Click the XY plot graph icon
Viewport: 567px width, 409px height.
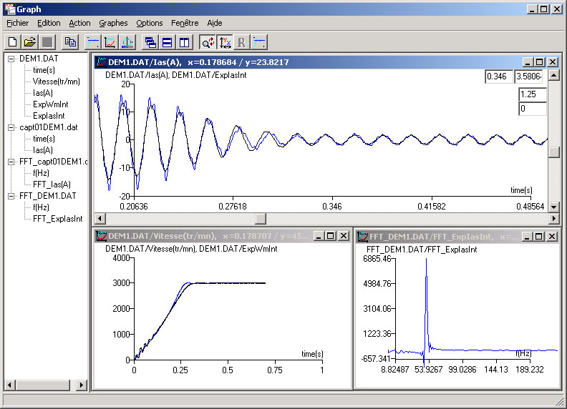(110, 42)
